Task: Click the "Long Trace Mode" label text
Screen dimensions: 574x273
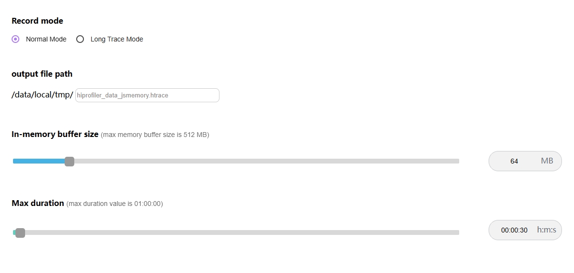Action: (x=117, y=39)
